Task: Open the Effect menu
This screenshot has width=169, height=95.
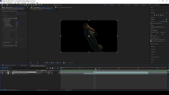Action: (x=19, y=3)
